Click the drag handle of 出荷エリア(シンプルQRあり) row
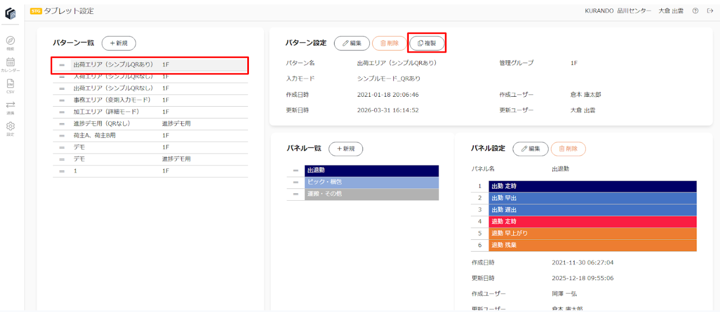This screenshot has height=312, width=720. (62, 65)
